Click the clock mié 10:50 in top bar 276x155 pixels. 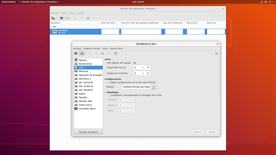pyautogui.click(x=138, y=2)
